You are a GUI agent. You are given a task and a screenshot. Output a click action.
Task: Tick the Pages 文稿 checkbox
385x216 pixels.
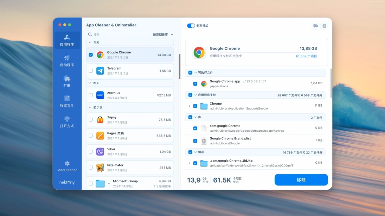tap(91, 136)
